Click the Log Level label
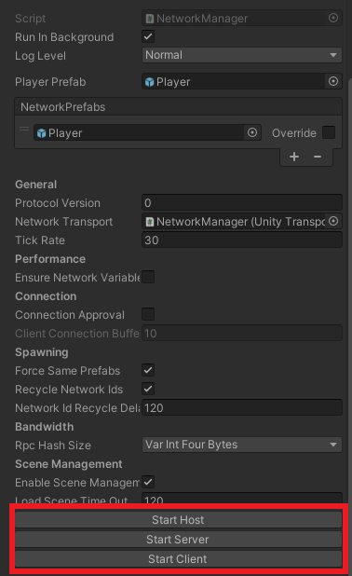352x576 pixels. click(41, 56)
